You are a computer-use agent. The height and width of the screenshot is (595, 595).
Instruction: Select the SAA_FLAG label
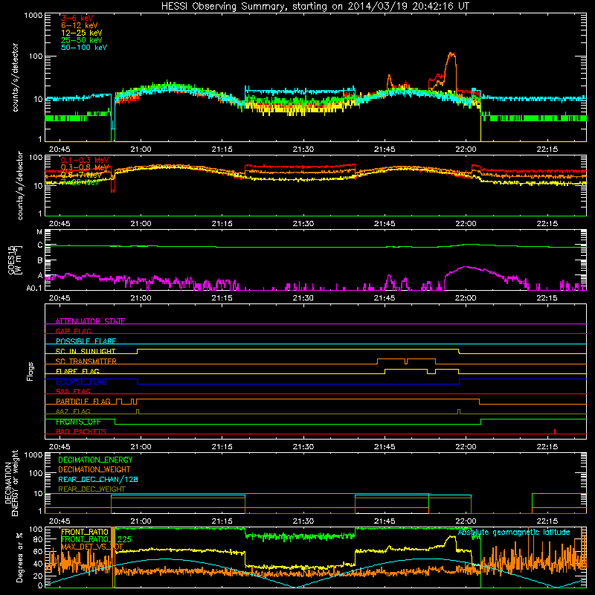pyautogui.click(x=73, y=391)
